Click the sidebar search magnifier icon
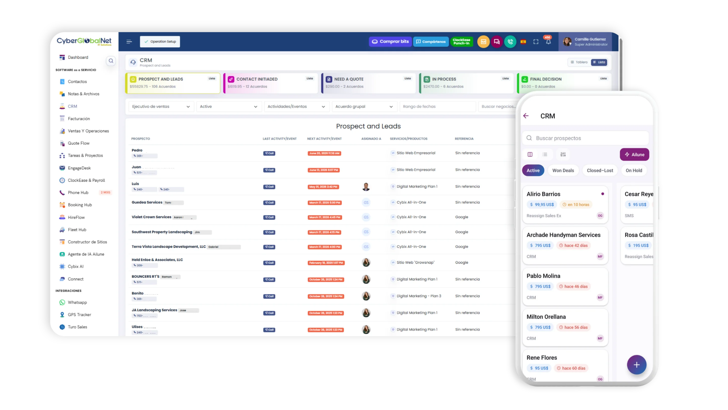 tap(111, 60)
